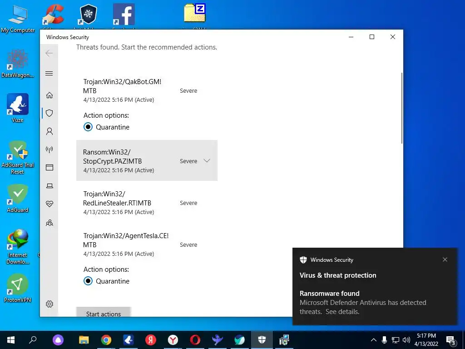Open Windows Security Home page
465x349 pixels.
(x=49, y=95)
